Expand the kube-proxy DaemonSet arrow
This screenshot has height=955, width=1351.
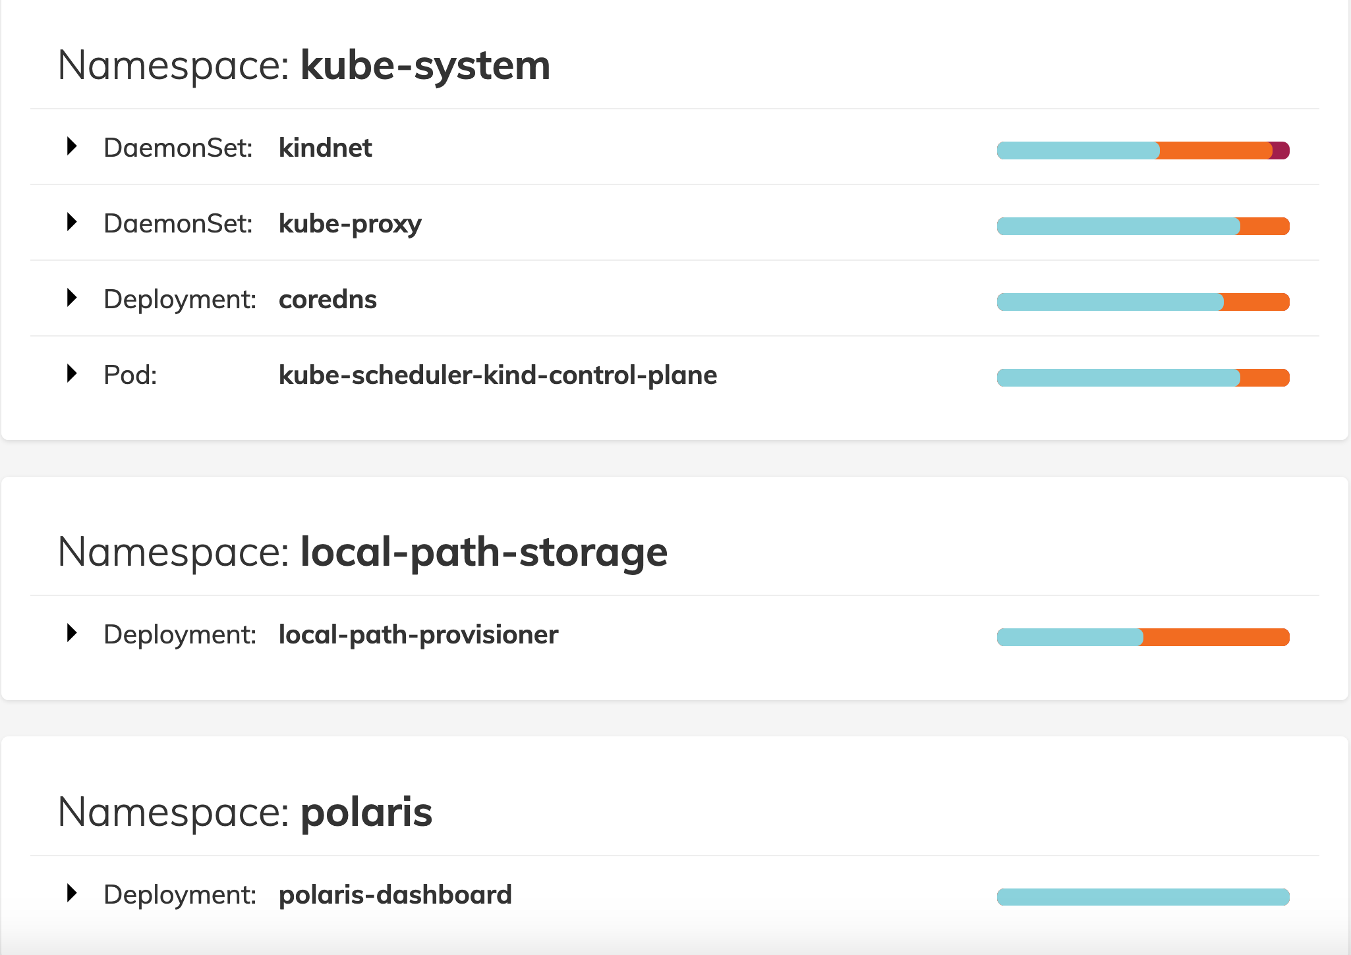[x=72, y=222]
